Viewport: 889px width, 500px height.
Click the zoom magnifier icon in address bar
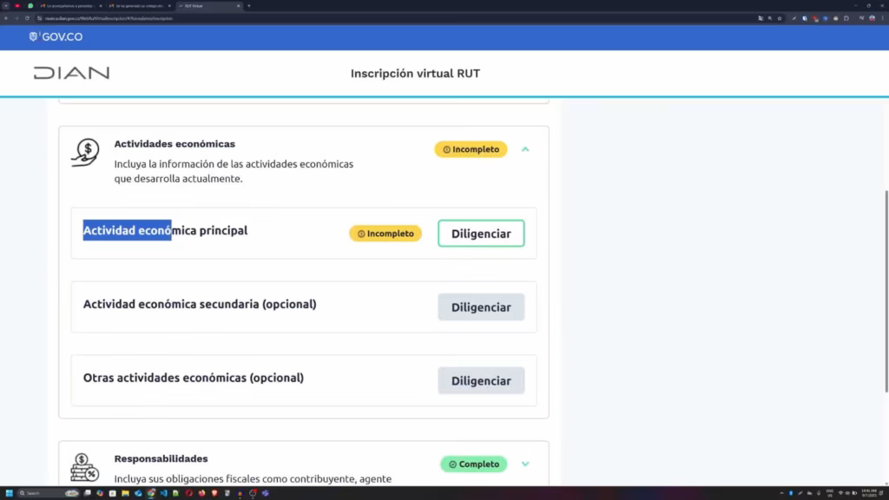click(770, 18)
